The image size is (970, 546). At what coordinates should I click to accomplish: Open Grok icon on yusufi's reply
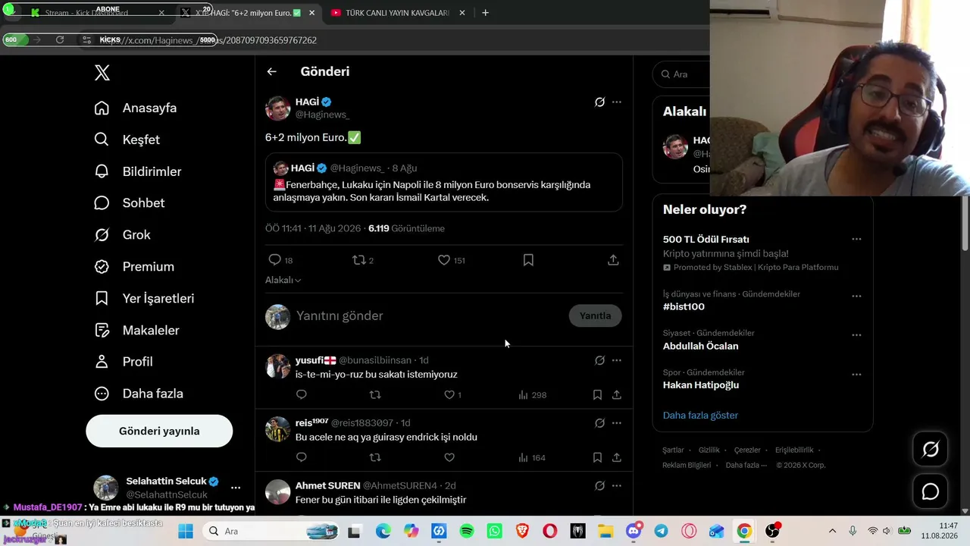[x=599, y=360]
